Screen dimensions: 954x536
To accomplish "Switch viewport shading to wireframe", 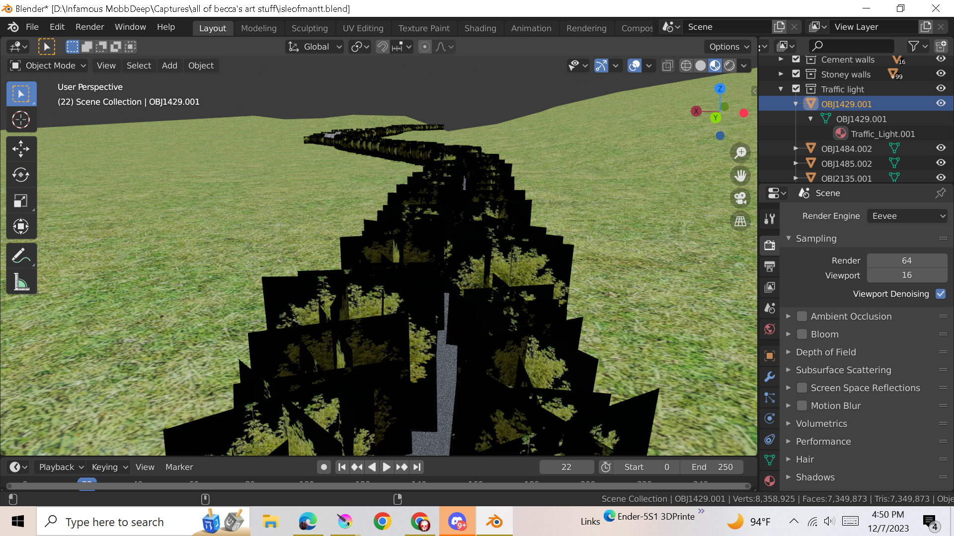I will click(x=686, y=66).
